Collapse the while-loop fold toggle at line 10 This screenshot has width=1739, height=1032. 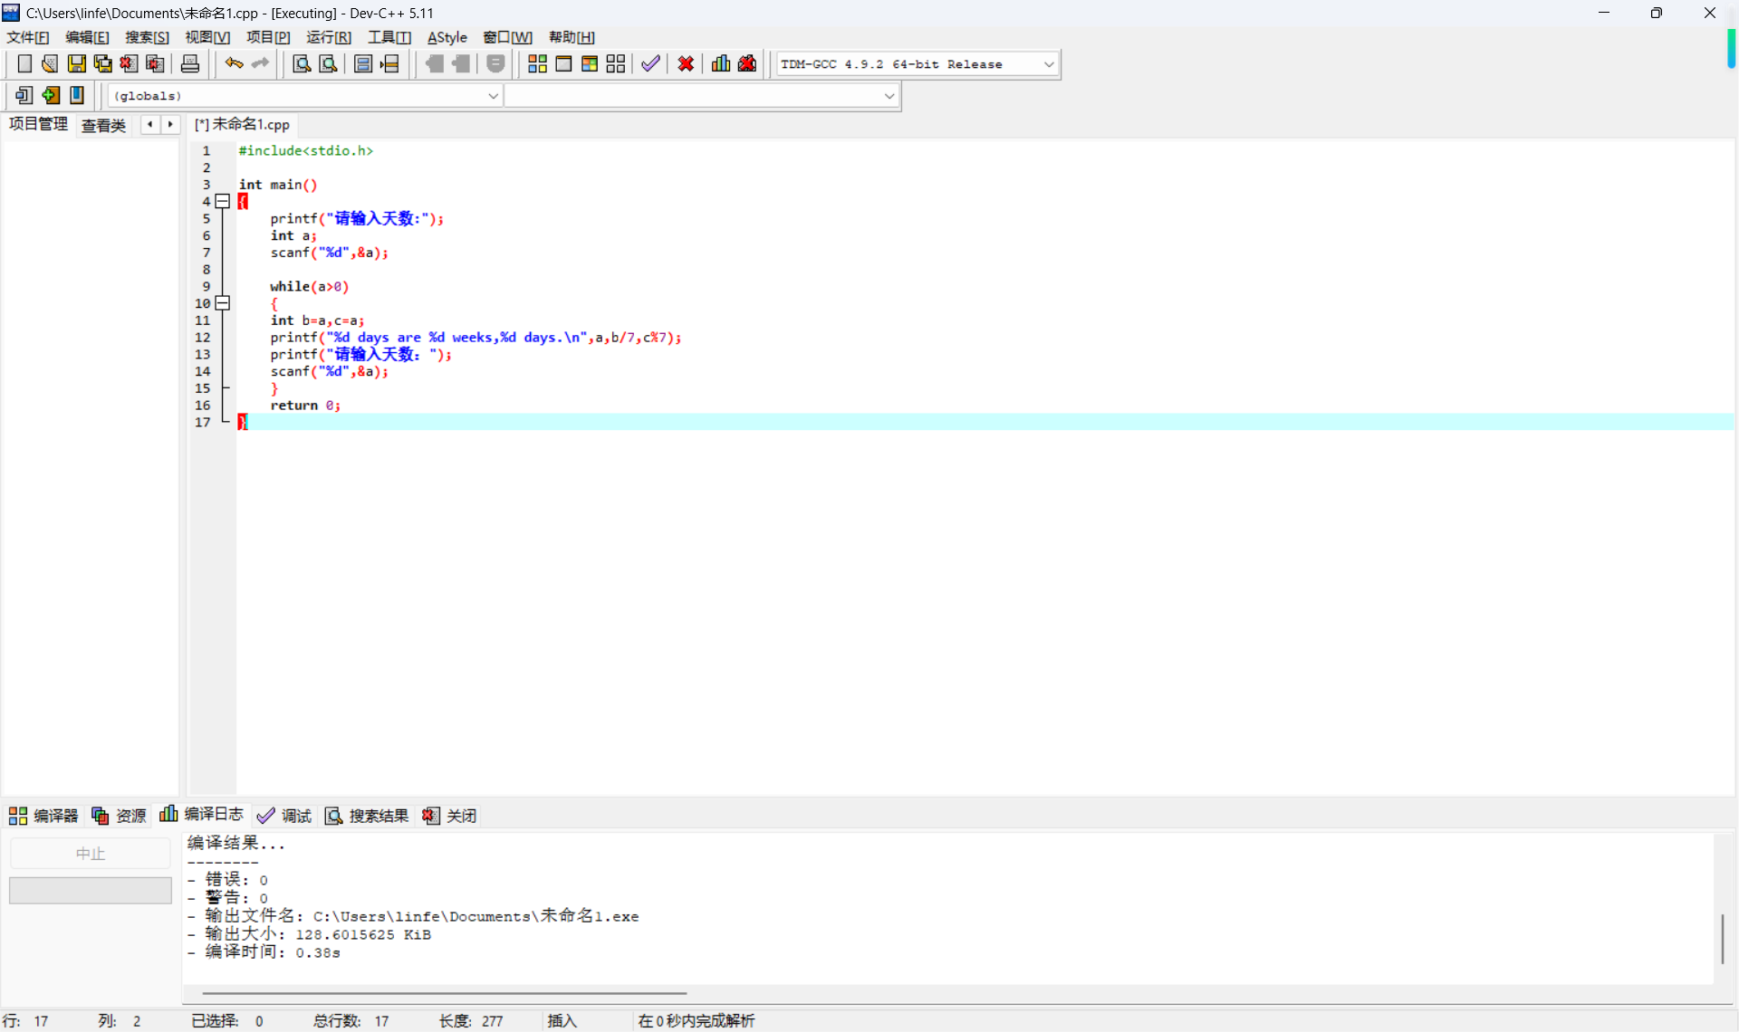pos(223,303)
